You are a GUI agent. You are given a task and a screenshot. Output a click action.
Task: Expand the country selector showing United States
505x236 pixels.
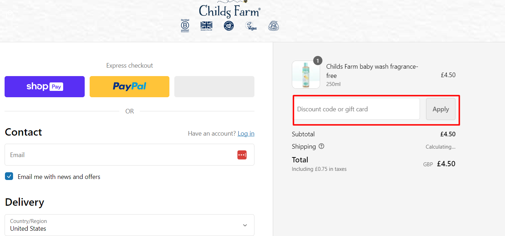[x=129, y=225]
